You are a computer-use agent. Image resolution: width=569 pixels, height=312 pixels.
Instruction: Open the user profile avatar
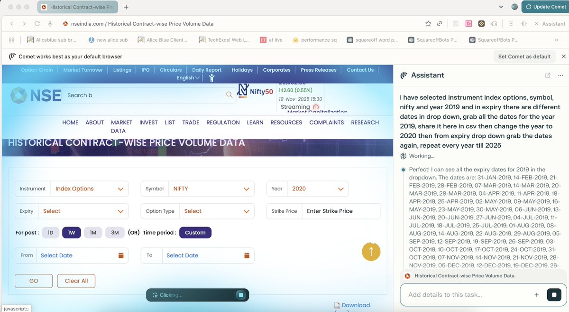[515, 7]
